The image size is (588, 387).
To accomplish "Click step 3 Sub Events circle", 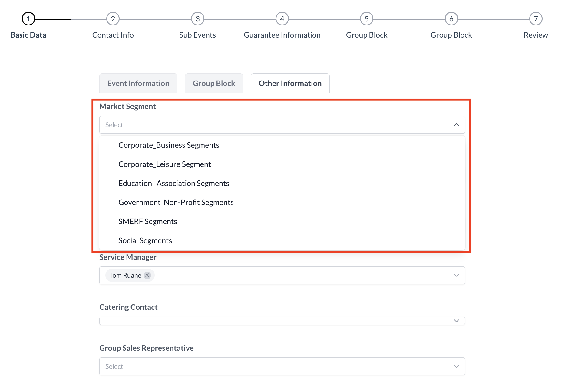I will tap(197, 18).
